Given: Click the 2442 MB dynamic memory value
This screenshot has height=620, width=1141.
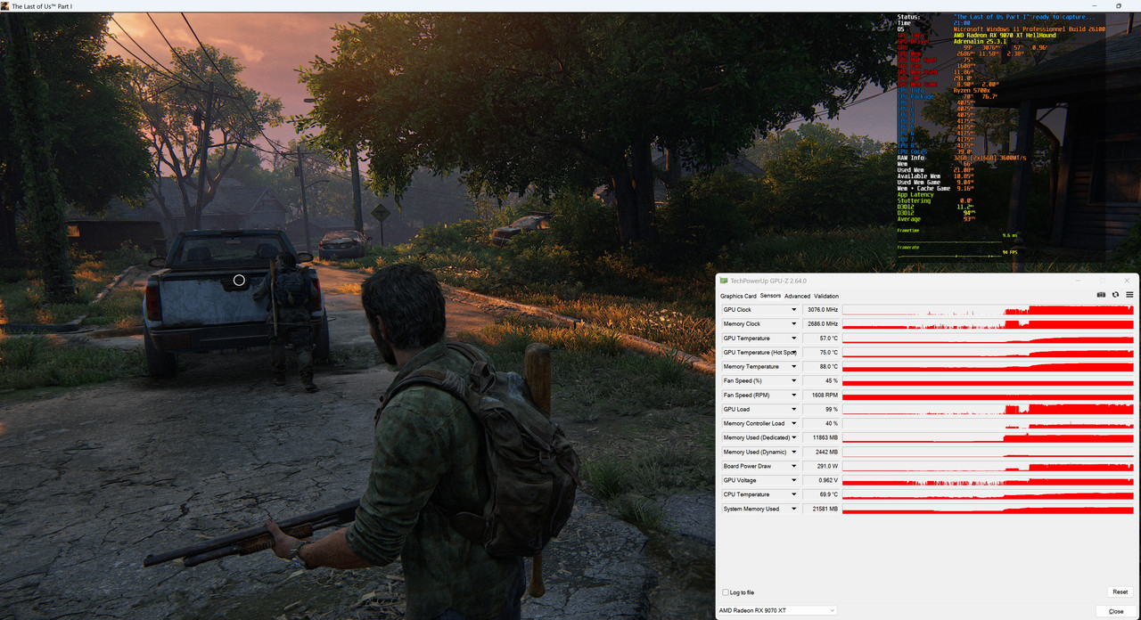Looking at the screenshot, I should click(x=821, y=452).
